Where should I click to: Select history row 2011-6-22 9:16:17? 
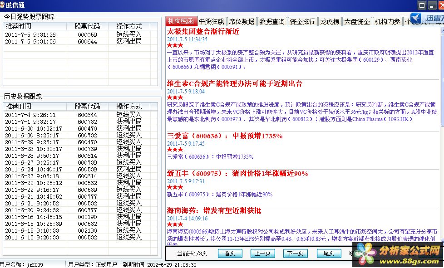(80, 190)
